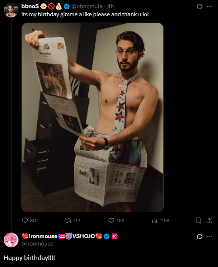Click bbno$ blue verified badge

67,6
